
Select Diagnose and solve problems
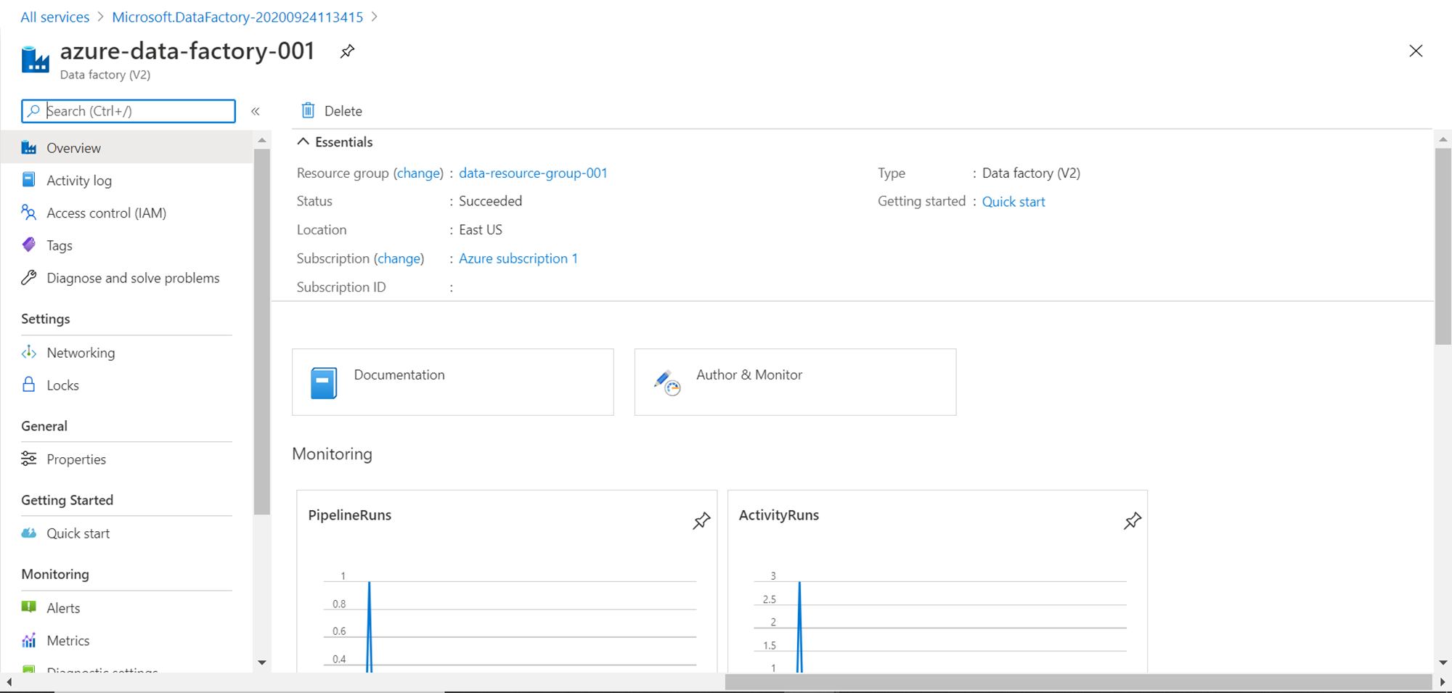133,277
